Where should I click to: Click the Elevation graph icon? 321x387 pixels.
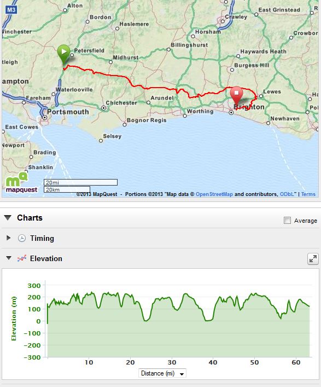pos(22,258)
